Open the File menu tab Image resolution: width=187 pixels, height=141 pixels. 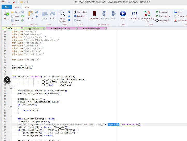pos(7,7)
